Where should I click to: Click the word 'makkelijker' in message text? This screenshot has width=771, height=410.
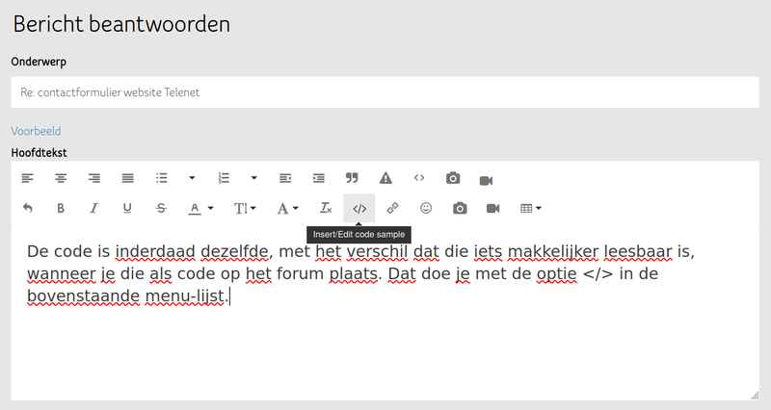coord(552,251)
